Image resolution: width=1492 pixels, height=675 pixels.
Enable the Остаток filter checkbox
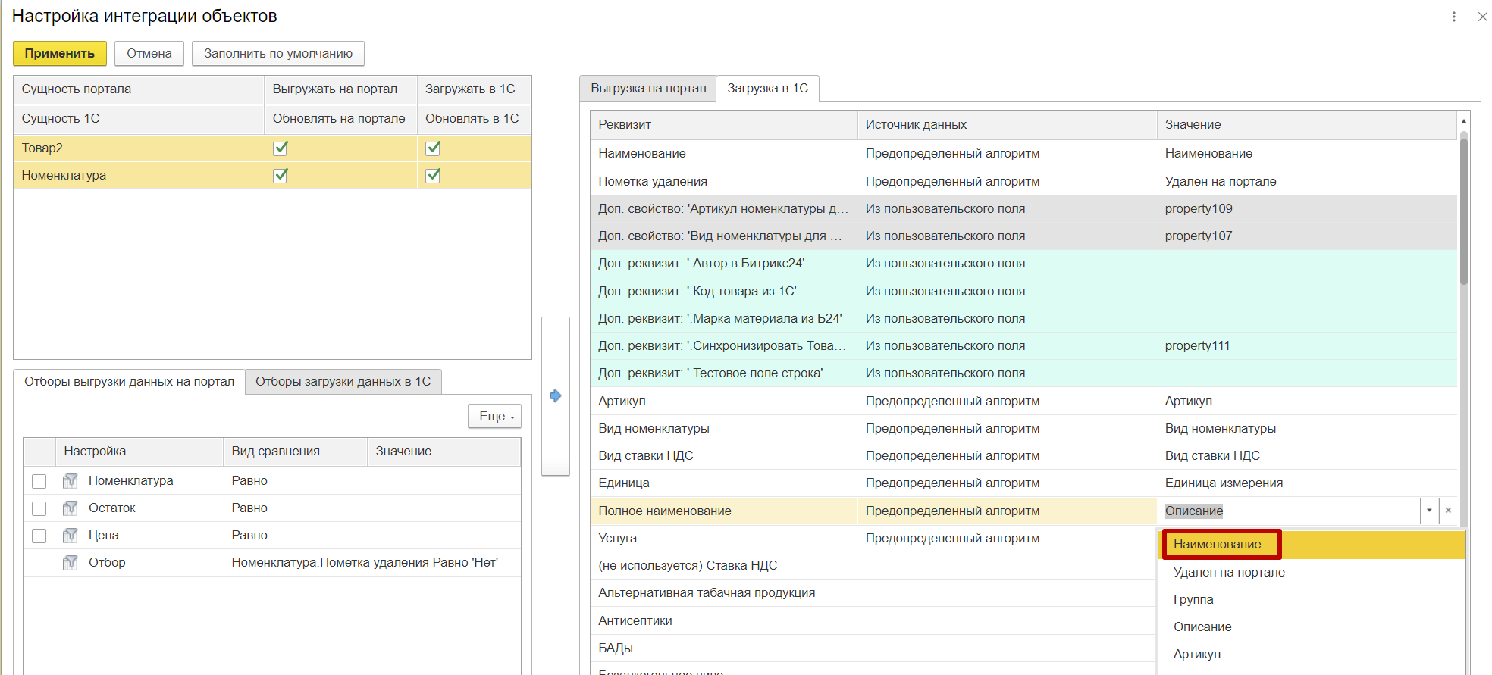pyautogui.click(x=39, y=509)
